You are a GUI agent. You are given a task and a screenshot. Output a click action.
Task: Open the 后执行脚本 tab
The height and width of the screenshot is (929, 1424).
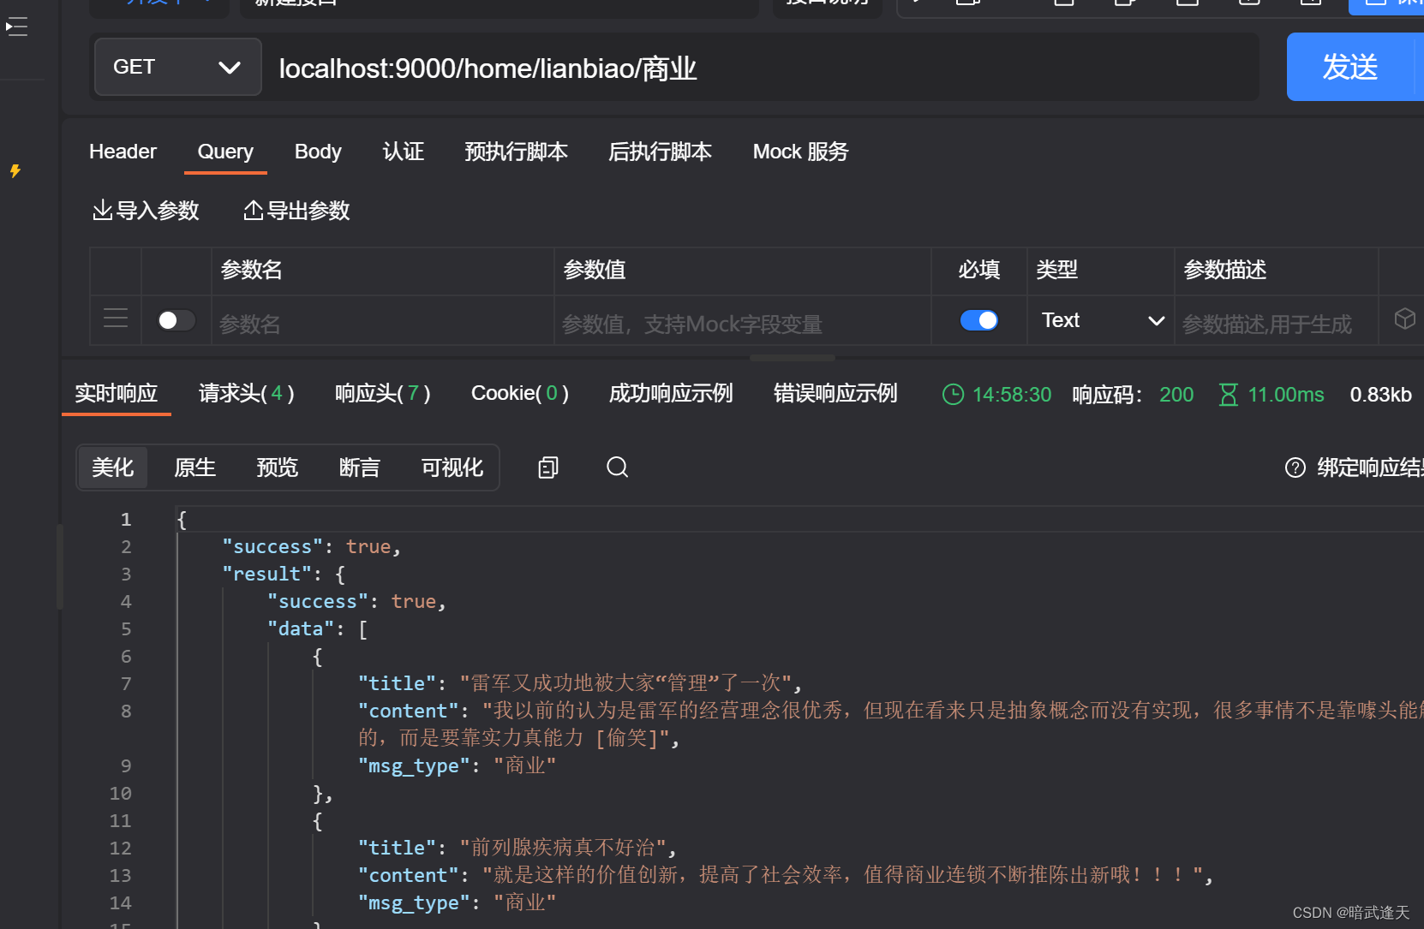point(660,152)
